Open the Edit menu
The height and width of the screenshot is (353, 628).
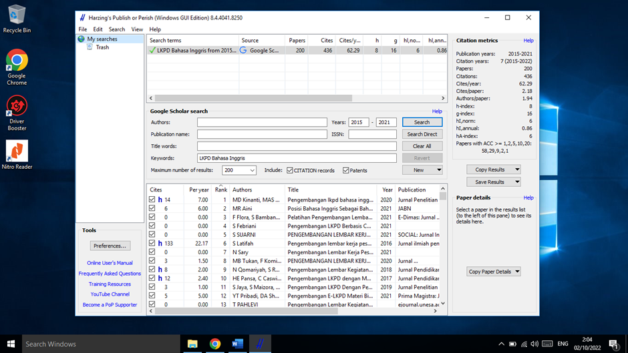coord(98,29)
